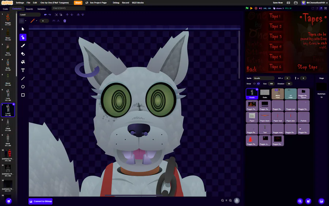Click the outline width field
Screen dimensions: 329x206
(44, 21)
